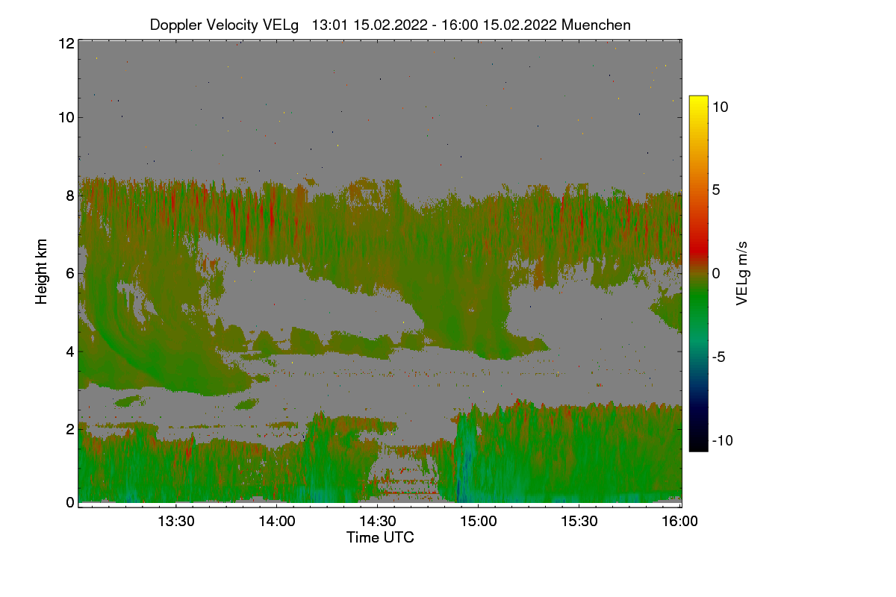896x597 pixels.
Task: Click the 'VELg m/s' colorbar label
Action: click(741, 272)
